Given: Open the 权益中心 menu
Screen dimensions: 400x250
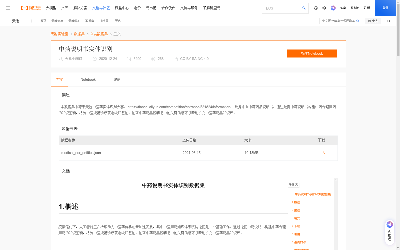Looking at the screenshot, I should click(122, 8).
